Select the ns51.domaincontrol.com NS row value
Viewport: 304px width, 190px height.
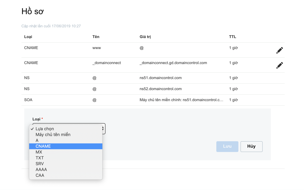[161, 78]
